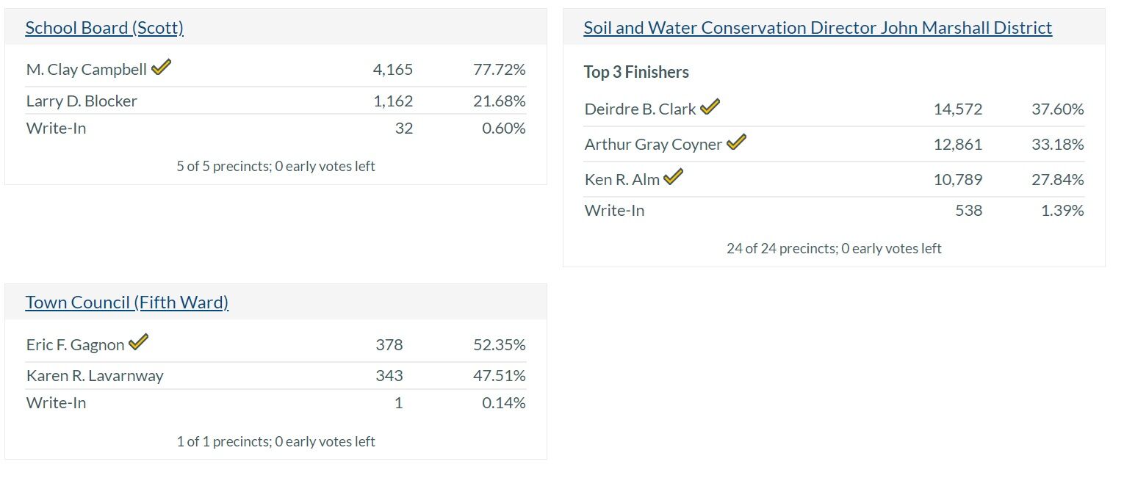Open the School Board (Scott) contest link
This screenshot has width=1124, height=478.
pyautogui.click(x=104, y=27)
